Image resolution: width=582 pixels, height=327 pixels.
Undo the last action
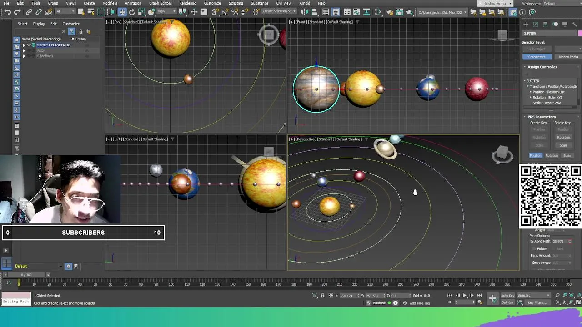point(8,12)
